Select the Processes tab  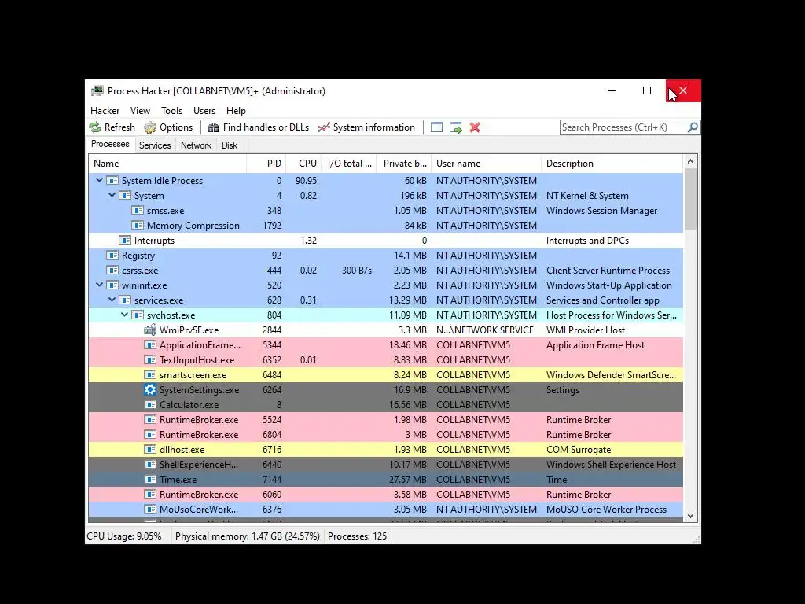(x=110, y=145)
